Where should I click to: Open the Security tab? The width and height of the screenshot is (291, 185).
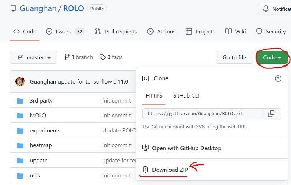271,31
